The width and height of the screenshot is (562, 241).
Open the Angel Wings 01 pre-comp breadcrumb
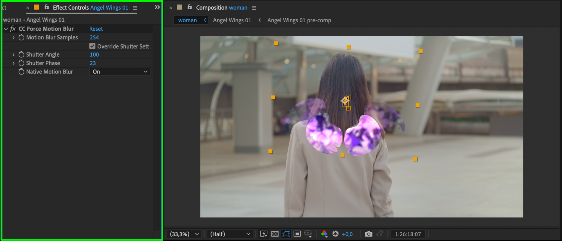tap(299, 20)
